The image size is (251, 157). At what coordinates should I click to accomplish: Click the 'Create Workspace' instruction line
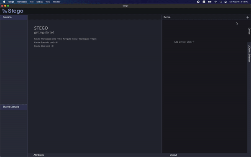[65, 39]
